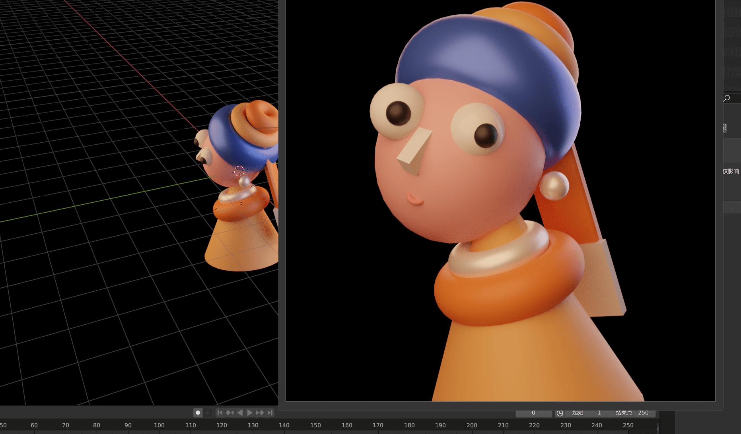Viewport: 741px width, 434px height.
Task: Open the auto keyframing options dropdown
Action: [207, 413]
